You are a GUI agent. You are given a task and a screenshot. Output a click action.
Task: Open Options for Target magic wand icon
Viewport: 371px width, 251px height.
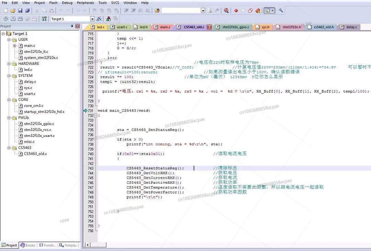[x=99, y=19]
